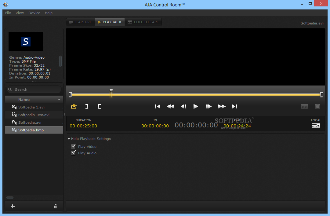This screenshot has height=216, width=330.
Task: Select Softpedia.bmp in clip list
Action: pyautogui.click(x=34, y=130)
